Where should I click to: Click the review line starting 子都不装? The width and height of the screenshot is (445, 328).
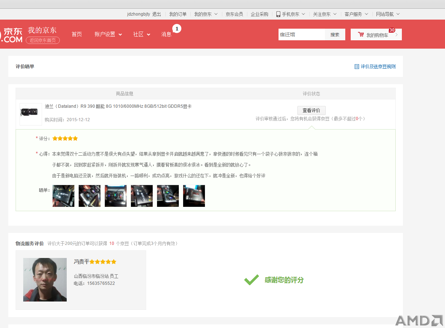point(152,165)
